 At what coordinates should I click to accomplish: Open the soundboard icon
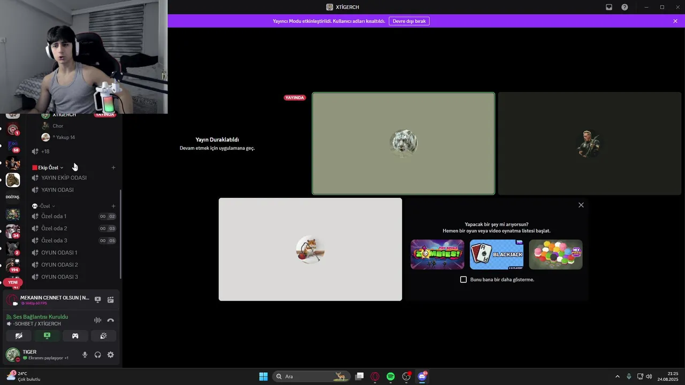click(x=103, y=336)
